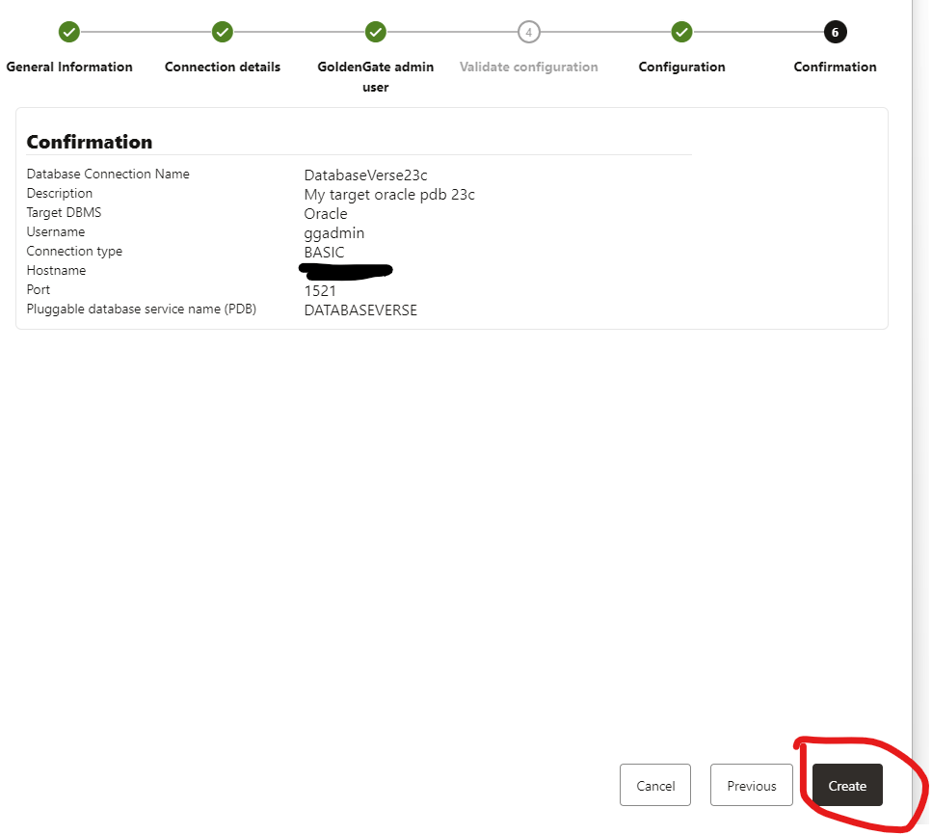Click the Confirmation section heading
This screenshot has width=932, height=835.
coord(90,142)
